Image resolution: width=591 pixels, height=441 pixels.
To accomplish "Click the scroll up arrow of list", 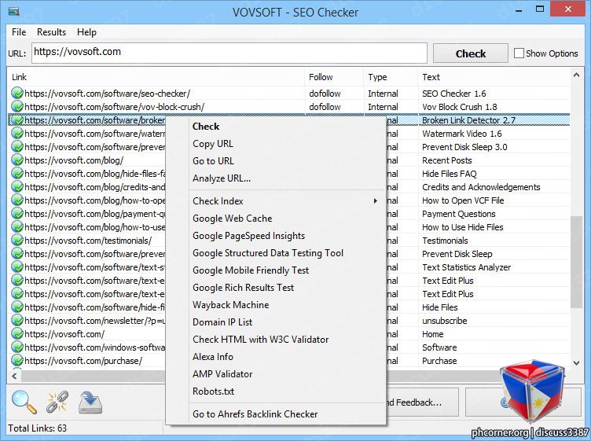I will 576,75.
